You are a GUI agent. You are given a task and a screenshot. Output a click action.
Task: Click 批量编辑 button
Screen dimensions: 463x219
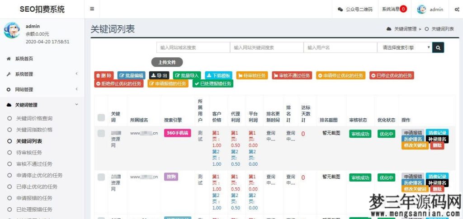[x=131, y=75]
